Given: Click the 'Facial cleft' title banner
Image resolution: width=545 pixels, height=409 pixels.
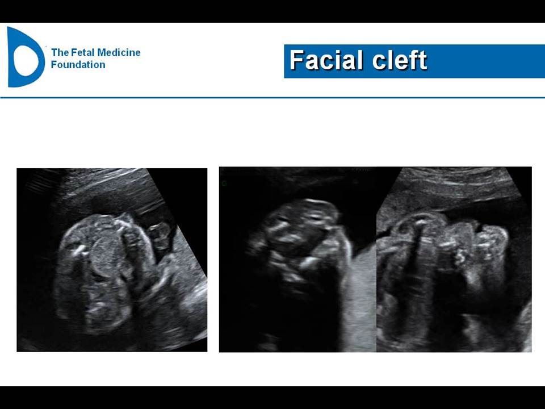Looking at the screenshot, I should (414, 61).
